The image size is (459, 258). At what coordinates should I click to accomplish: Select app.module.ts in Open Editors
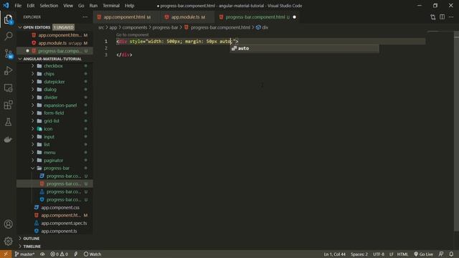(55, 43)
